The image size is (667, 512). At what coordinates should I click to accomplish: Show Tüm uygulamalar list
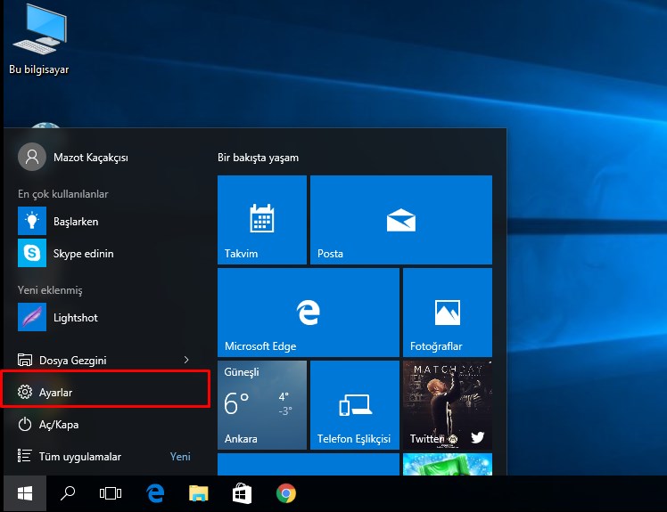click(x=80, y=457)
